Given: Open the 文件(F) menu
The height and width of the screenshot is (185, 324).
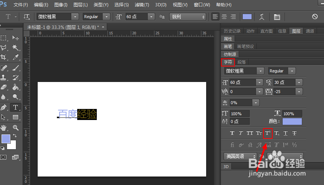Looking at the screenshot, I should click(21, 4).
